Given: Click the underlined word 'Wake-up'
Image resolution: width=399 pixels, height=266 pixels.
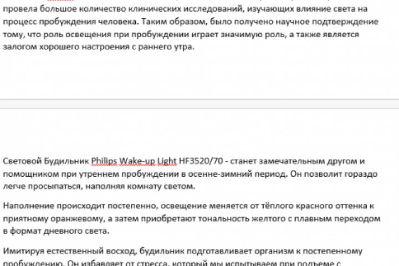Looking at the screenshot, I should (137, 161).
